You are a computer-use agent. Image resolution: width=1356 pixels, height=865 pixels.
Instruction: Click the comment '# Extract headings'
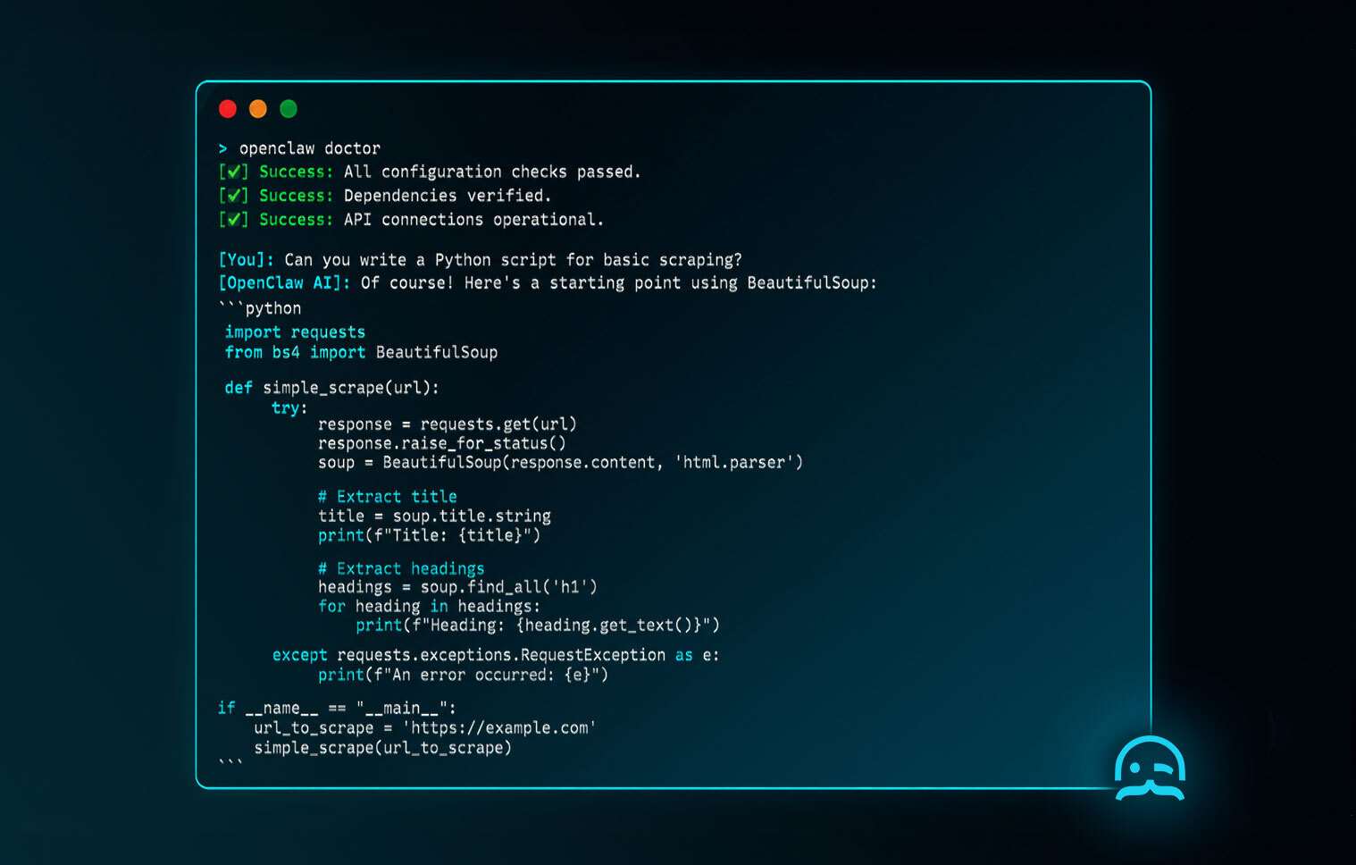point(401,569)
